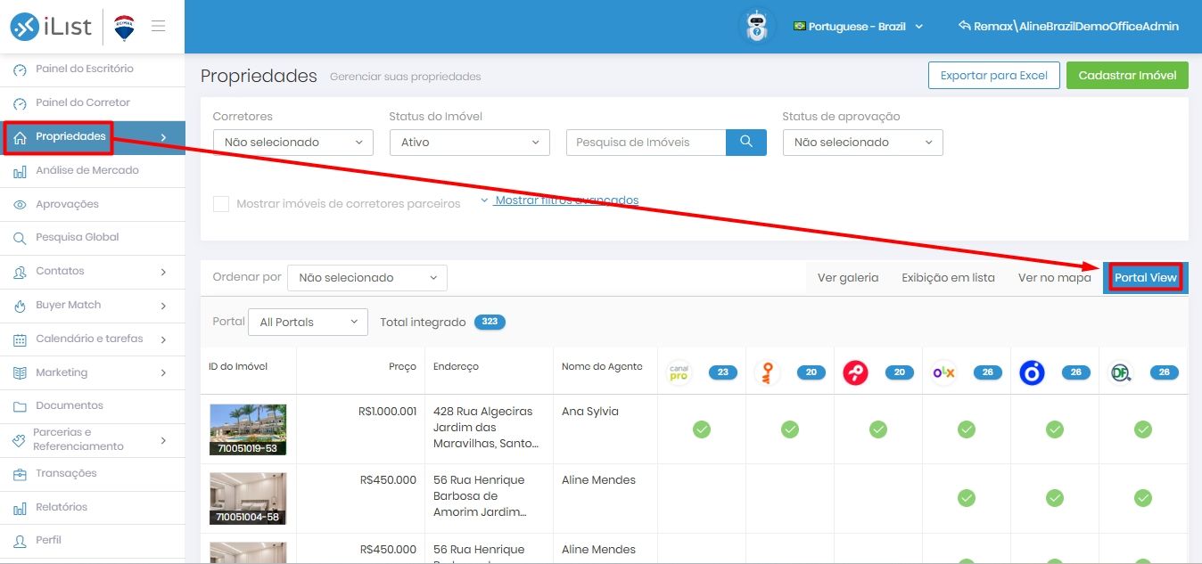The width and height of the screenshot is (1202, 564).
Task: Switch to Ver no mapa view
Action: tap(1055, 278)
